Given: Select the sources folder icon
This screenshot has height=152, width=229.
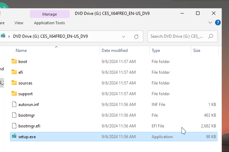Looking at the screenshot, I should tap(14, 83).
